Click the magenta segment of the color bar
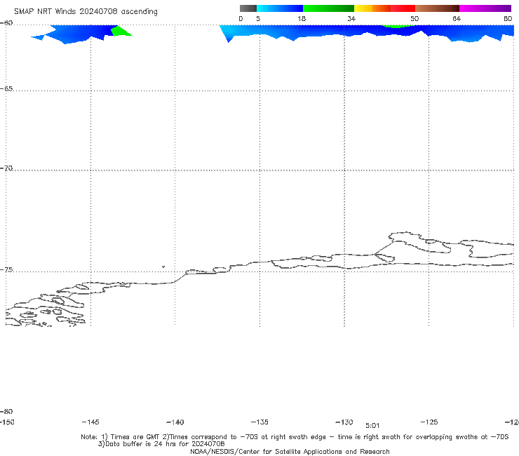The height and width of the screenshot is (456, 519). coord(485,8)
